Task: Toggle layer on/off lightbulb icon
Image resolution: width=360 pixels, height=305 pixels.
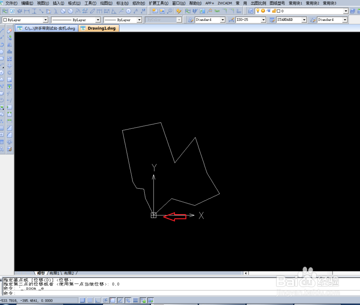Action: 258,11
